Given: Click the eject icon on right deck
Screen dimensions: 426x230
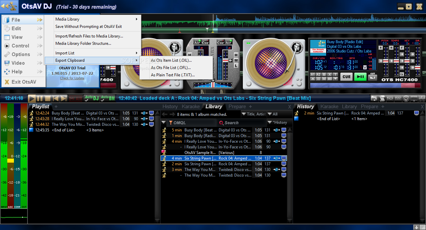Looking at the screenshot, I should (313, 79).
